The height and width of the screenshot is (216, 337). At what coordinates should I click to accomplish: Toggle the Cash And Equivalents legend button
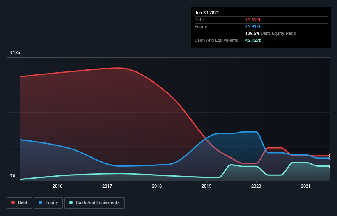(94, 203)
